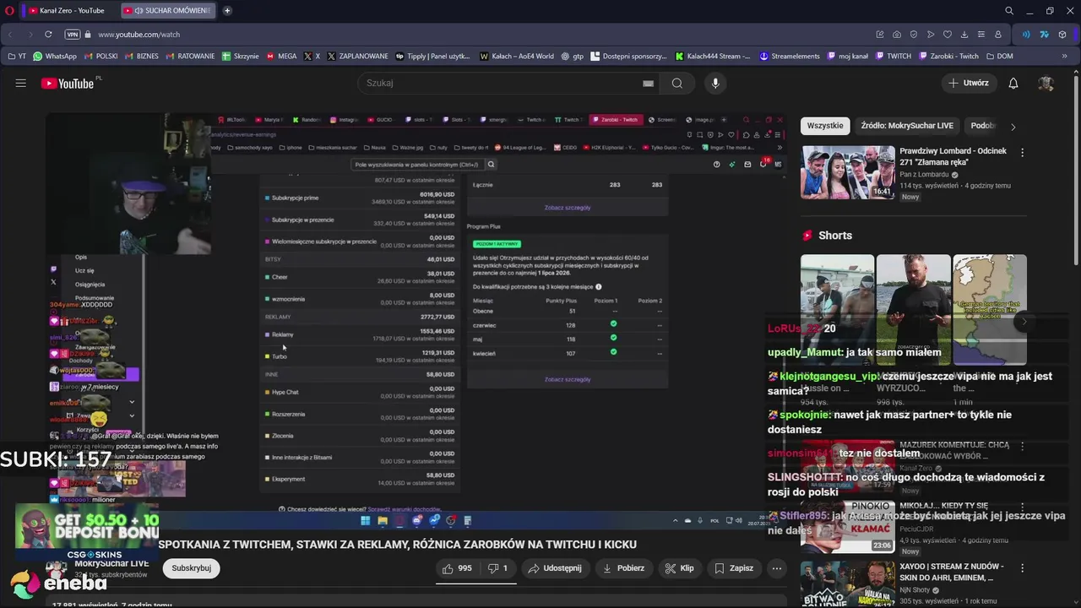Click the Zapisz save button
This screenshot has width=1081, height=608.
click(x=733, y=568)
